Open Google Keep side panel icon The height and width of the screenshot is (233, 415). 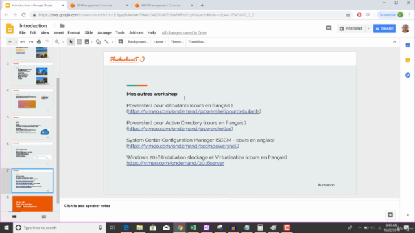pyautogui.click(x=408, y=60)
